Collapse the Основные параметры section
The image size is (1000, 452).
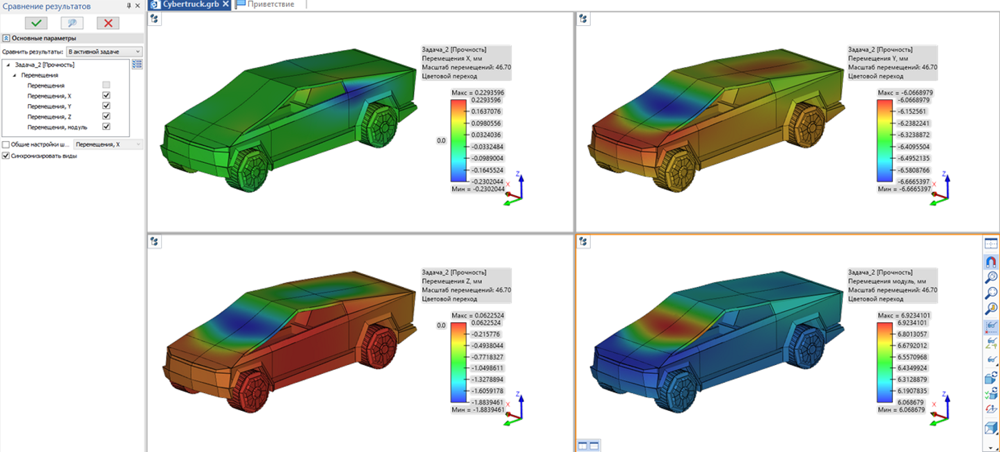tap(5, 38)
